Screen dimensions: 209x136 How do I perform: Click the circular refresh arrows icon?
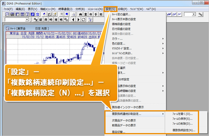click(83, 20)
